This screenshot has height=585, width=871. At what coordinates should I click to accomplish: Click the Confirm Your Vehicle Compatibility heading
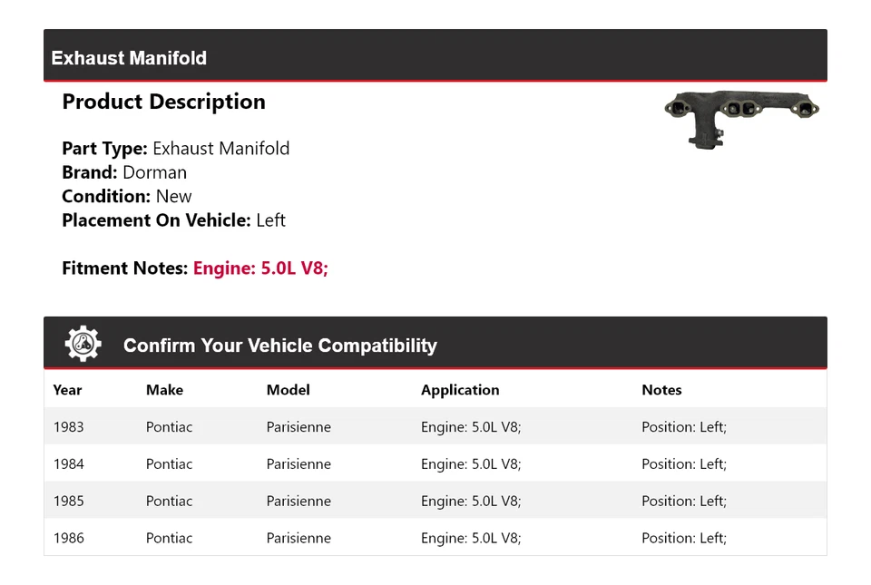(x=279, y=346)
